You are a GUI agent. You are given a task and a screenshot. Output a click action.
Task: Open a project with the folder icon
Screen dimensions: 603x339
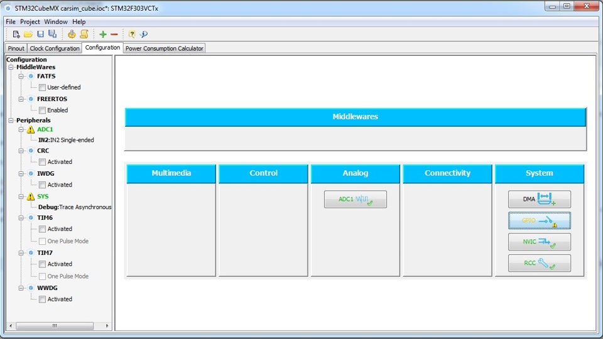coord(28,34)
